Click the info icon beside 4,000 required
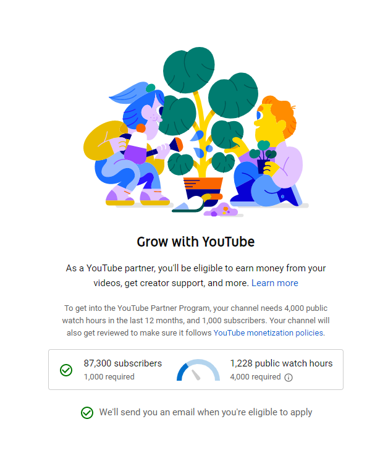The image size is (388, 453). (x=288, y=378)
